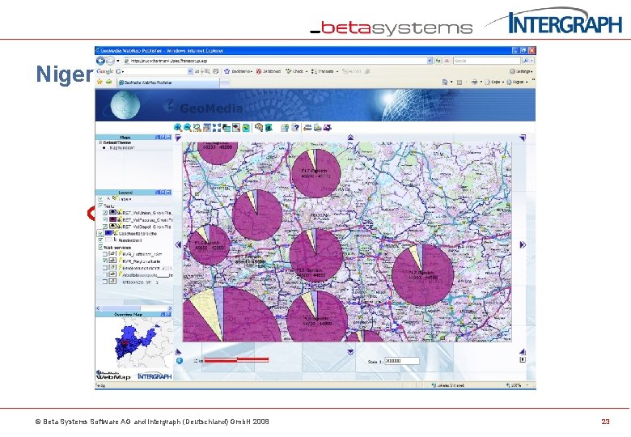Click the browser search magnifier button
631x437 pixels.
tap(526, 61)
